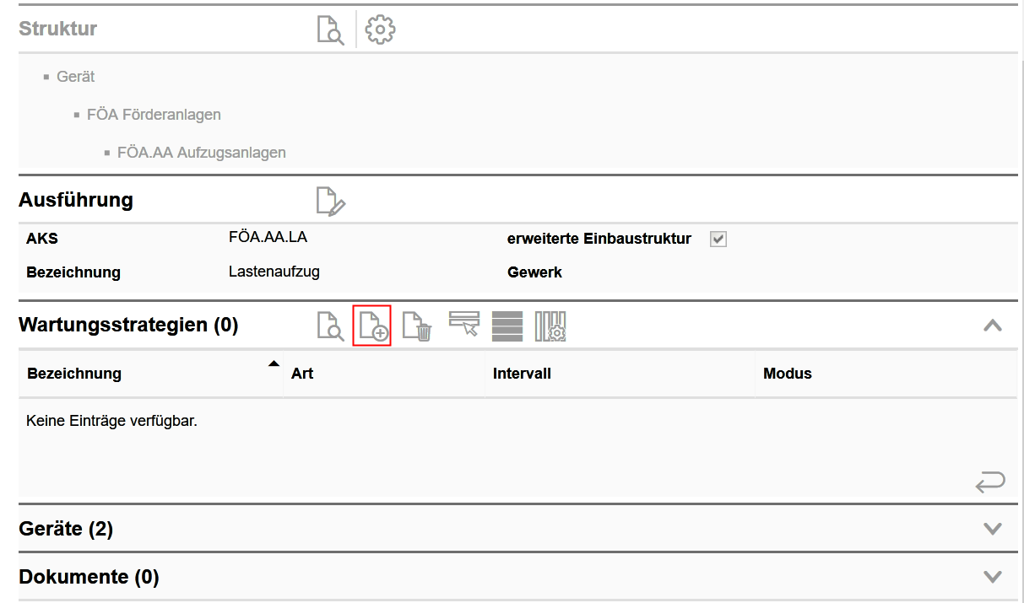Screen dimensions: 1024x603
Task: Open the Struktur search document icon
Action: tap(330, 30)
